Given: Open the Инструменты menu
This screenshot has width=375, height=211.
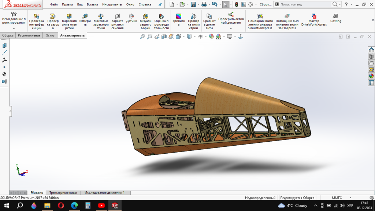Looking at the screenshot, I should [112, 4].
